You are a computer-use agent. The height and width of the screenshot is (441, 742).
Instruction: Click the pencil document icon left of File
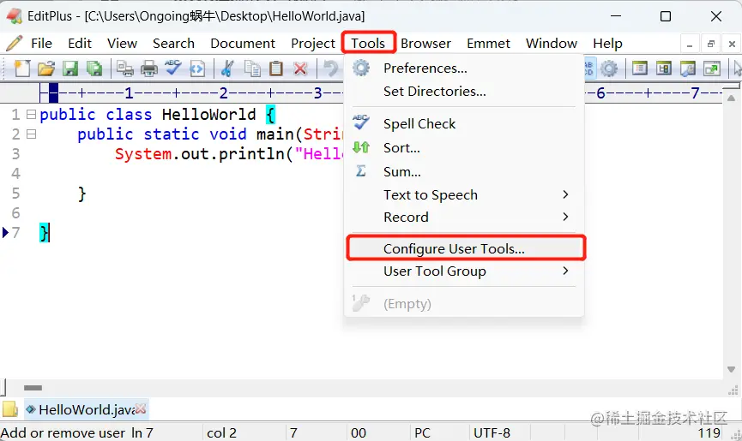click(15, 43)
